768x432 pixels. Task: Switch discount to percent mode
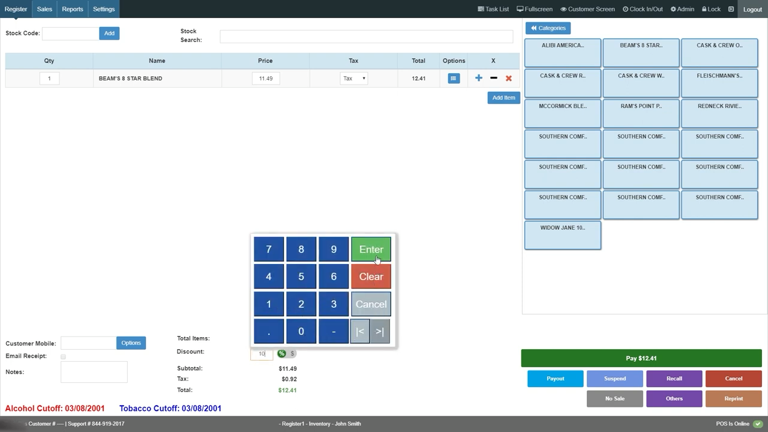(281, 353)
